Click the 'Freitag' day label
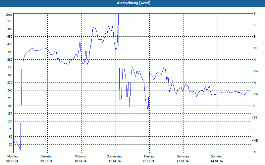The image size is (265, 165). 149,156
